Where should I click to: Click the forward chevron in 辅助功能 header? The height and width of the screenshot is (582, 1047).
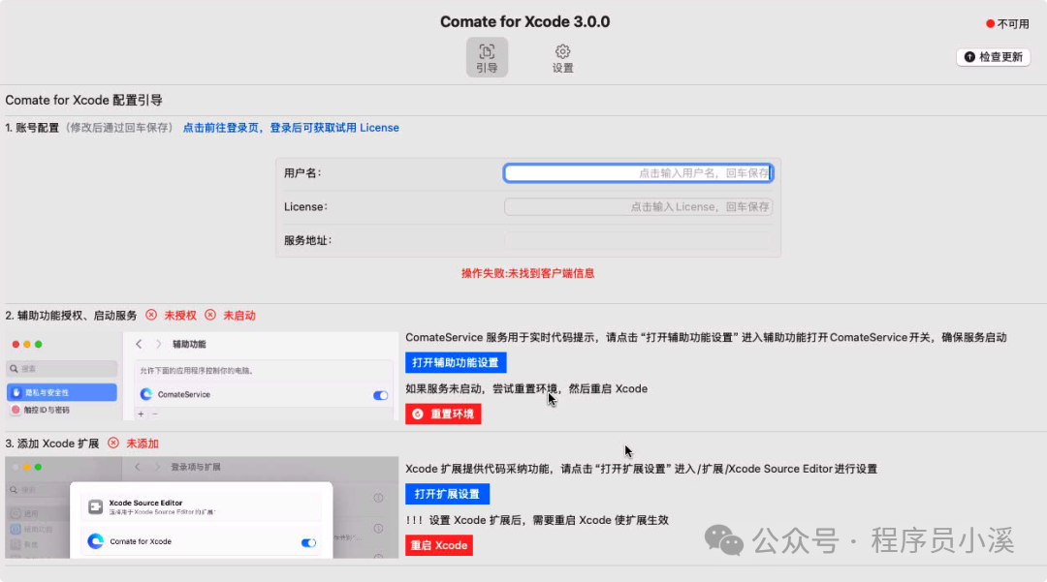[158, 344]
